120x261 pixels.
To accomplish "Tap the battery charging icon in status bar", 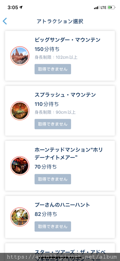I will pos(111,7).
